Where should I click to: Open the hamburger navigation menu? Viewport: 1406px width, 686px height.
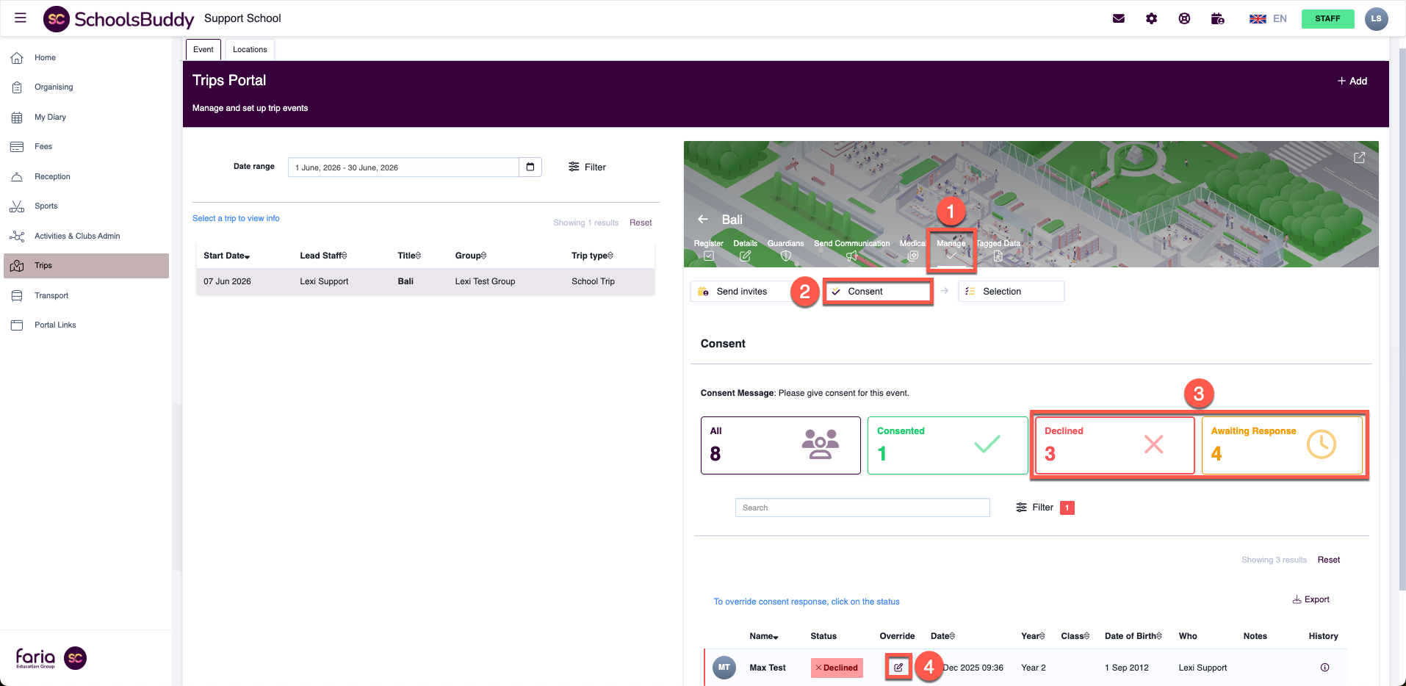(x=21, y=18)
